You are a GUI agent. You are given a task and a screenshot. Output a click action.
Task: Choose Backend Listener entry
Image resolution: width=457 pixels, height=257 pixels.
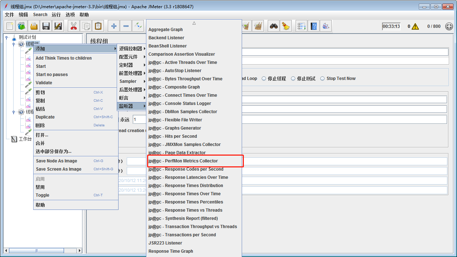(194, 38)
